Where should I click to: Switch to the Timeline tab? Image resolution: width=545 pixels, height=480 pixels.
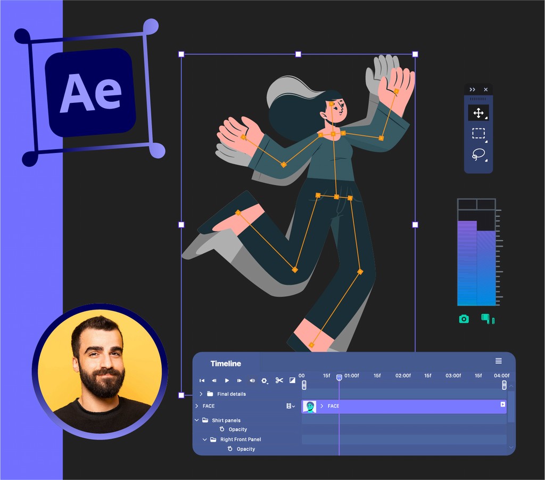pyautogui.click(x=226, y=363)
